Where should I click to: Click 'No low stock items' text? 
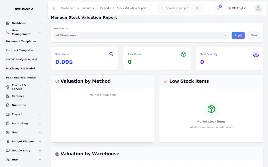(x=211, y=122)
